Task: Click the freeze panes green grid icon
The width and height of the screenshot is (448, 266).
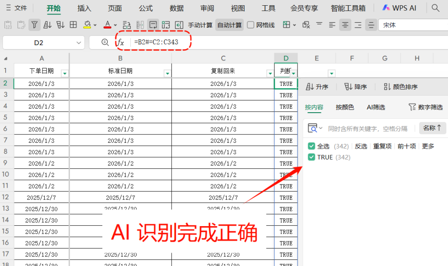Action: point(287,25)
